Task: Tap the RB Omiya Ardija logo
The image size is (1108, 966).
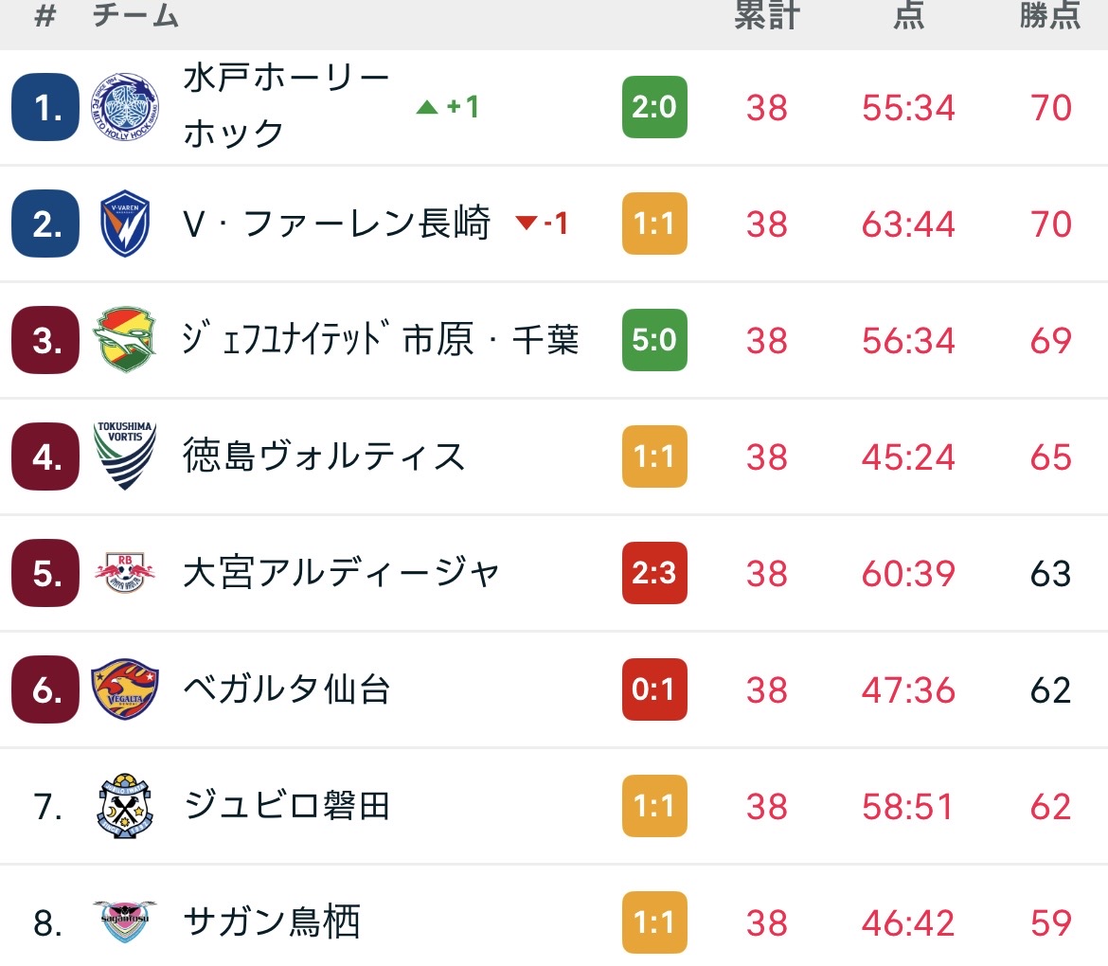Action: [125, 573]
